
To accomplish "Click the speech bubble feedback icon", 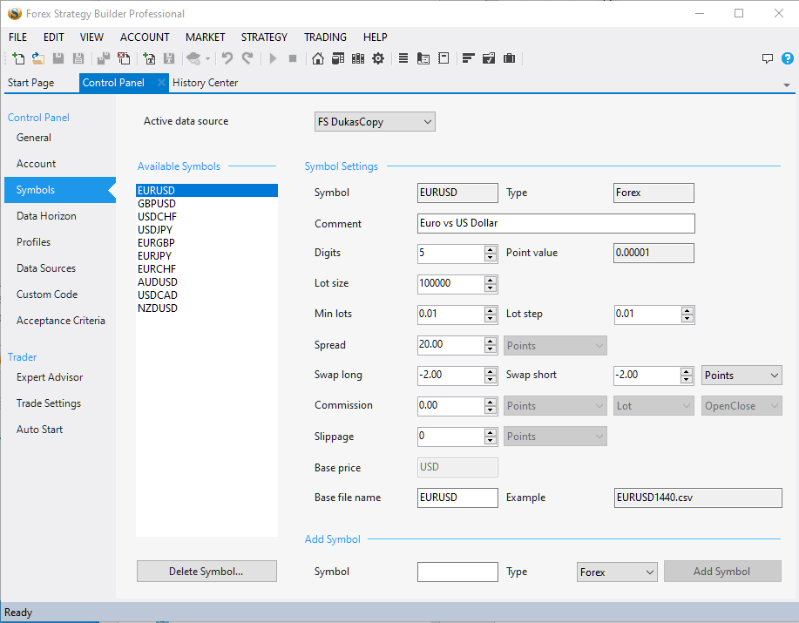I will click(768, 59).
